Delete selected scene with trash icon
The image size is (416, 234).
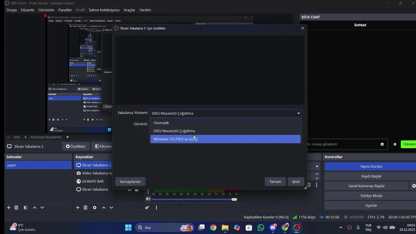click(x=17, y=208)
